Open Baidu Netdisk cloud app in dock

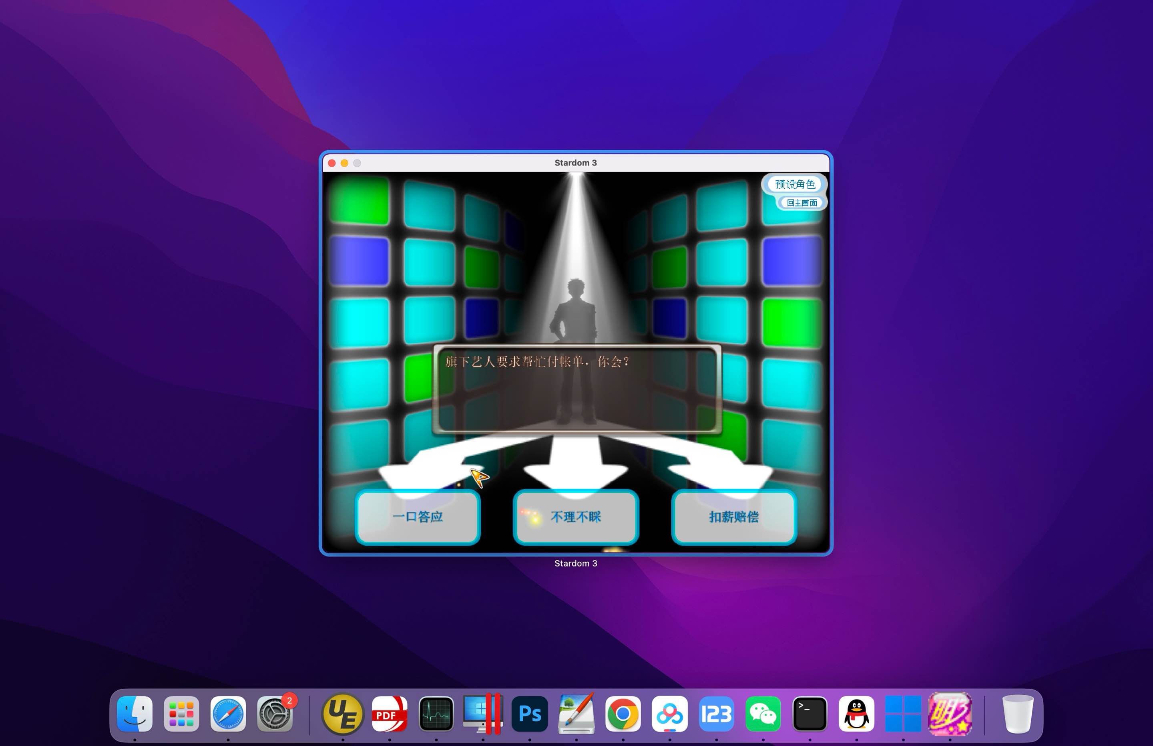(669, 714)
